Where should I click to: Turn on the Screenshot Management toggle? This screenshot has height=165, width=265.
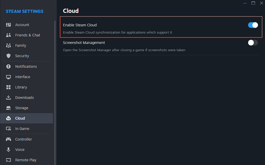(253, 42)
